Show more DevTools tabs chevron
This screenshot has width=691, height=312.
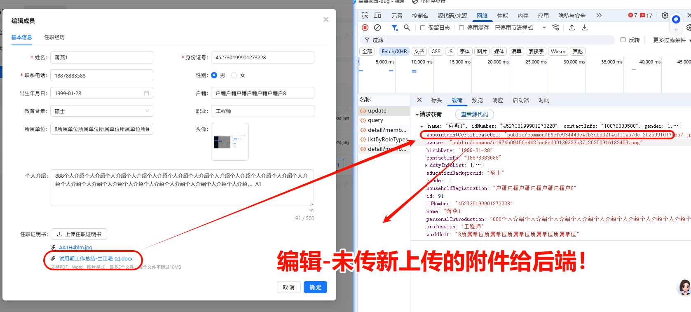599,15
